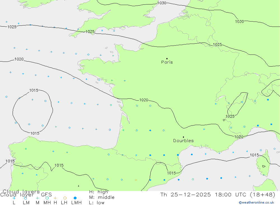This screenshot has height=205, width=280.
Task: Click the black dot marking Paris
Action: (167, 58)
